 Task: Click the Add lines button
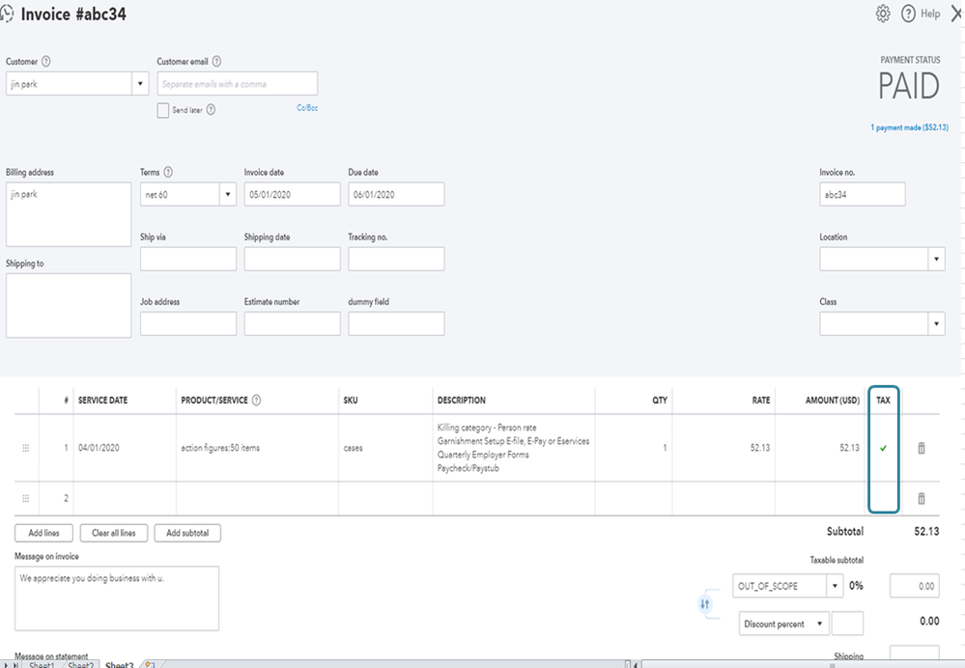(44, 533)
